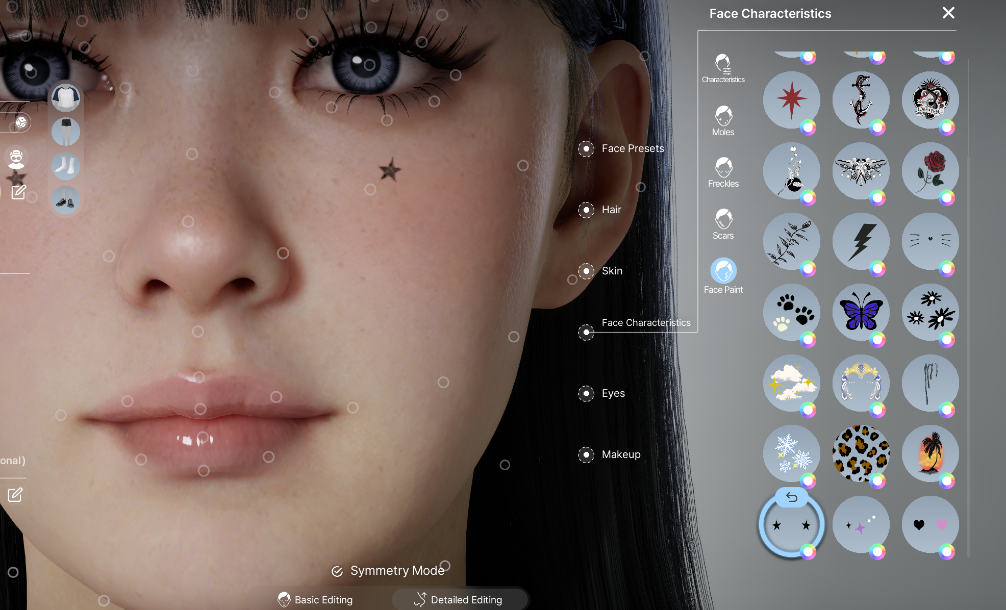Expand the Eyes section
Viewport: 1006px width, 610px height.
[x=586, y=393]
